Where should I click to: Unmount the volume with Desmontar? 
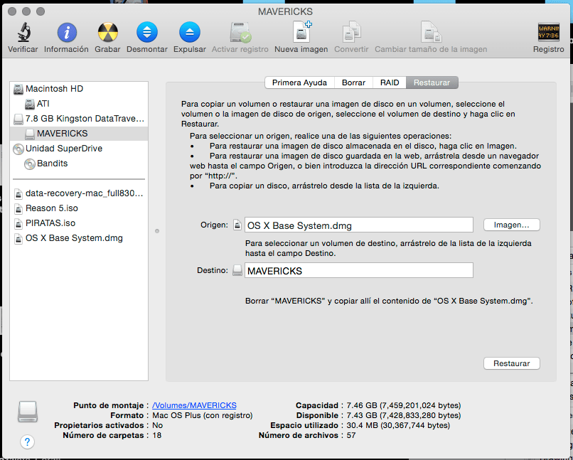147,32
